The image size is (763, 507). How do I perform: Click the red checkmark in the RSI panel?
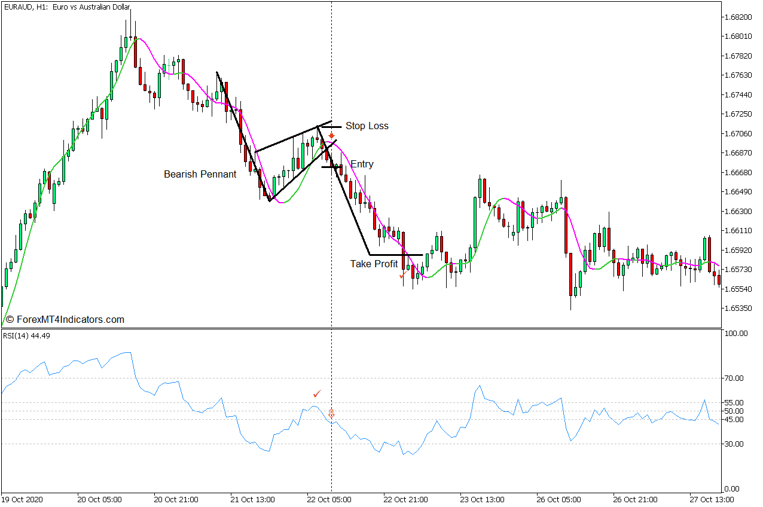317,393
